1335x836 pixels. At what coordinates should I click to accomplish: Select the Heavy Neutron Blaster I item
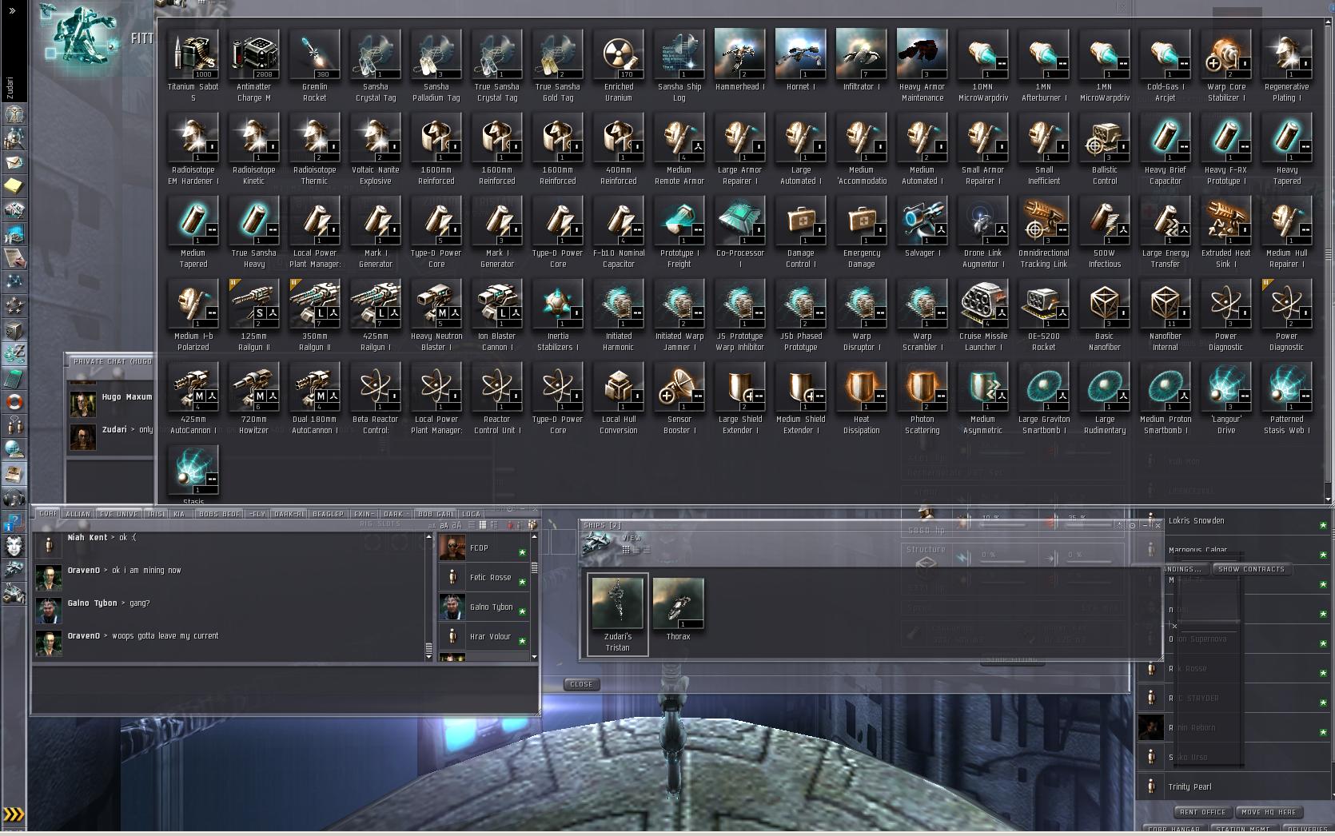pos(436,316)
